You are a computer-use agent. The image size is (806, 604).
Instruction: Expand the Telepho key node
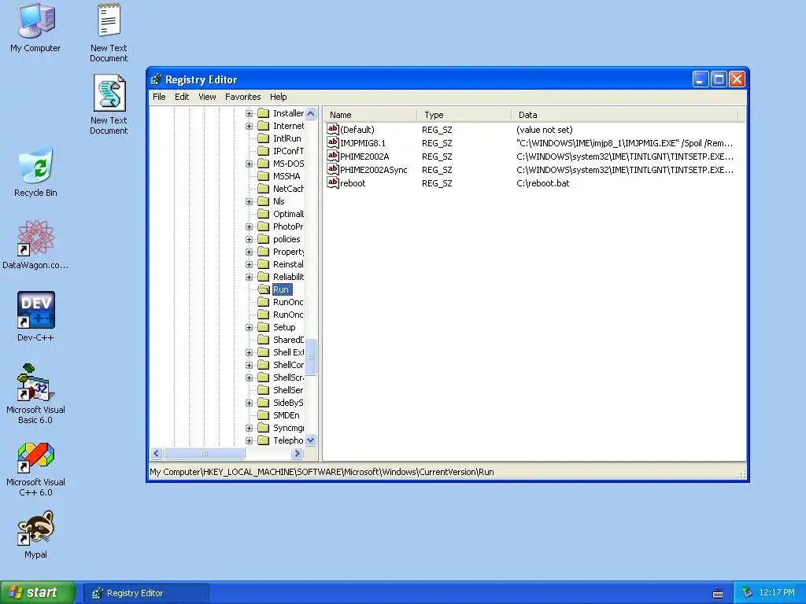(x=249, y=440)
